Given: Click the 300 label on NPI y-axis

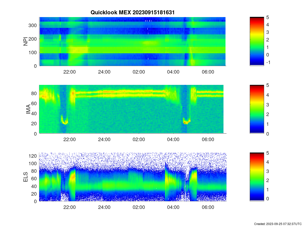Looking at the screenshot, I should point(33,25).
